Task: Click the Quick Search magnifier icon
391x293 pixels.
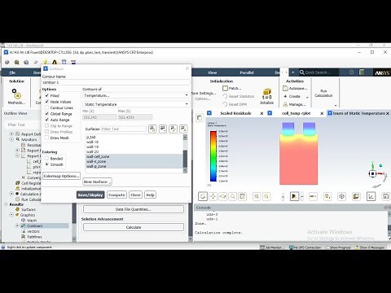Action: coord(301,72)
